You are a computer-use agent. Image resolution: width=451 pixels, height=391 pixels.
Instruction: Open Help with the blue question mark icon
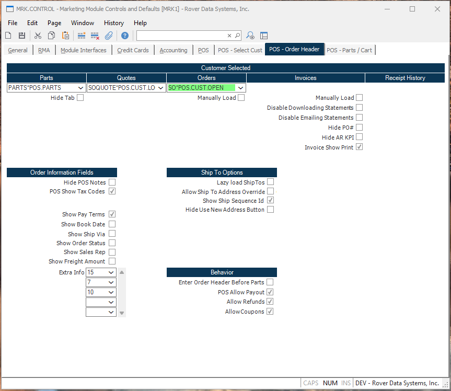124,35
